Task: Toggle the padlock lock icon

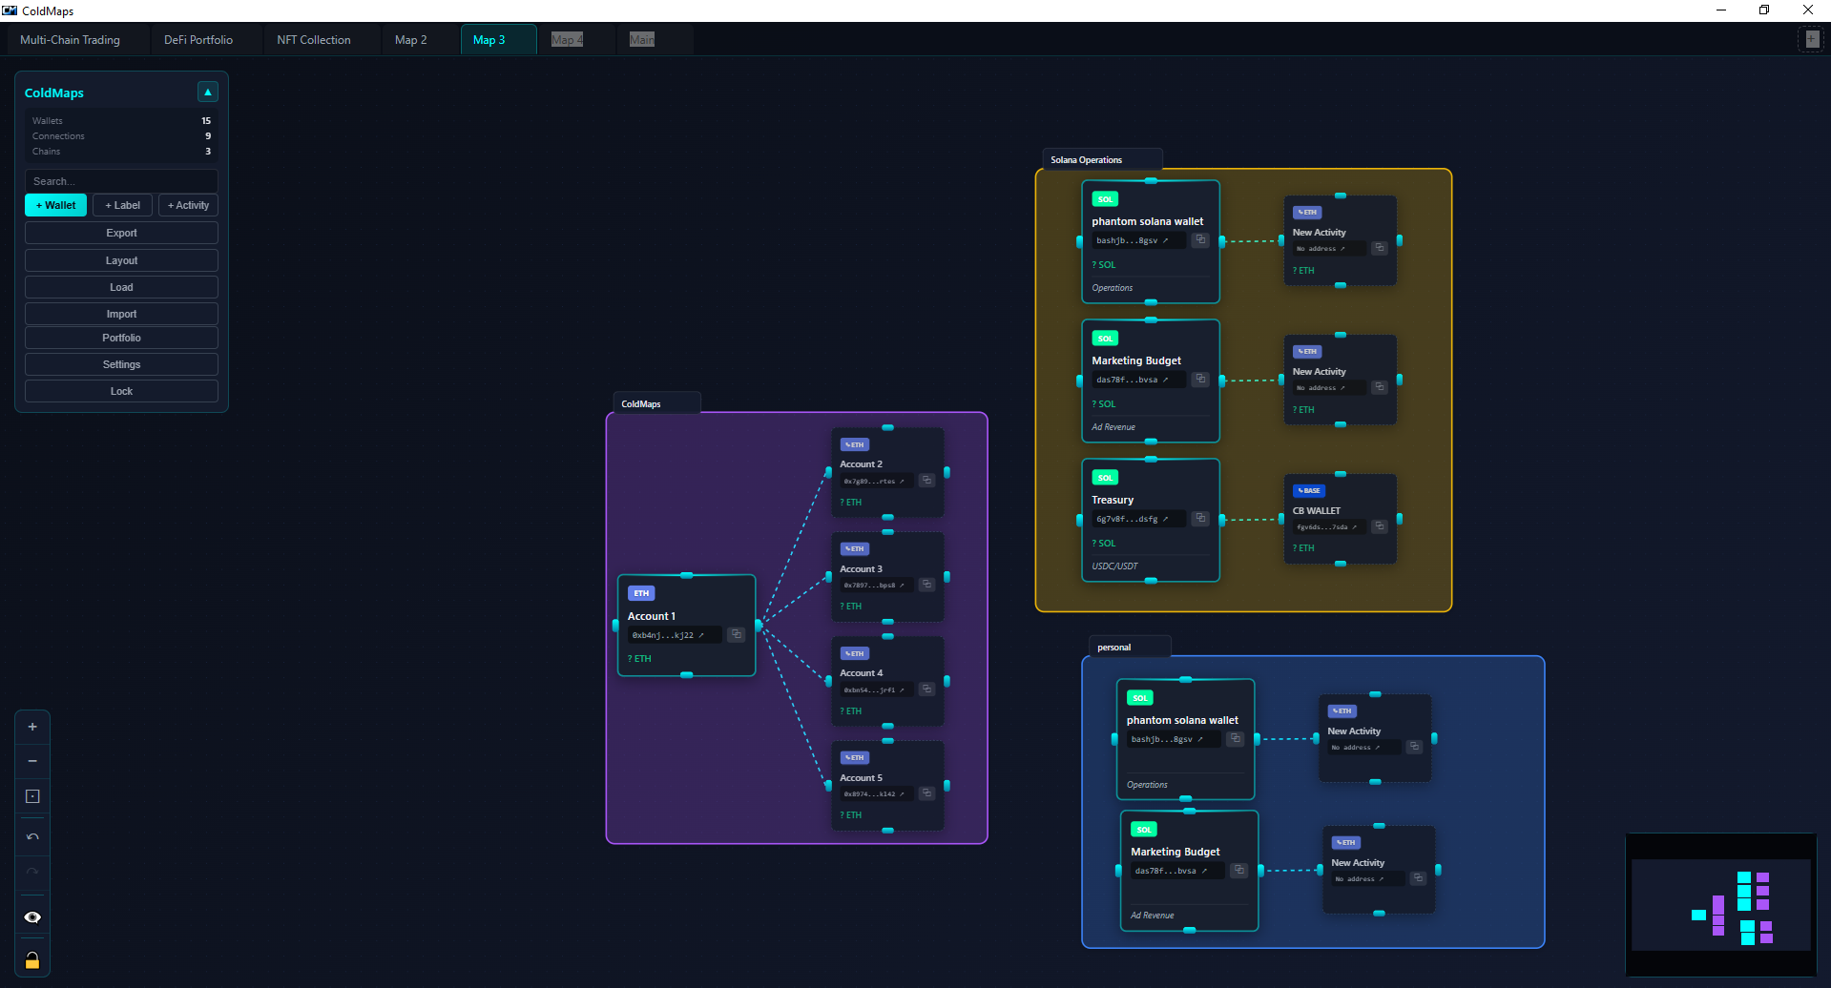Action: pyautogui.click(x=32, y=959)
